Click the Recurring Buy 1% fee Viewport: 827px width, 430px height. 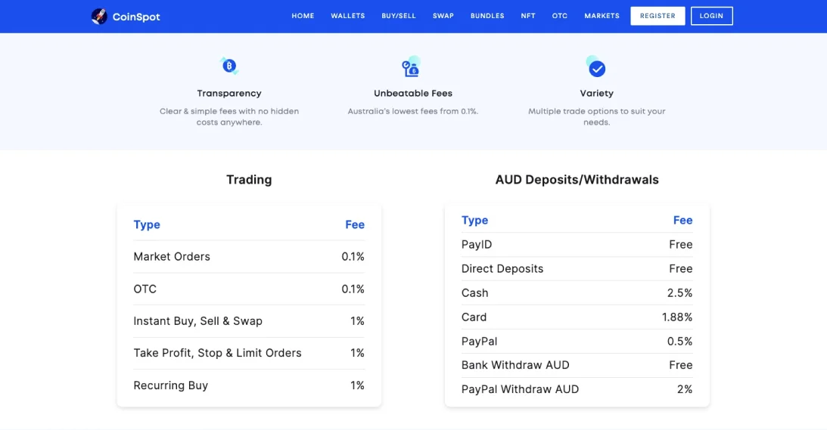tap(357, 385)
